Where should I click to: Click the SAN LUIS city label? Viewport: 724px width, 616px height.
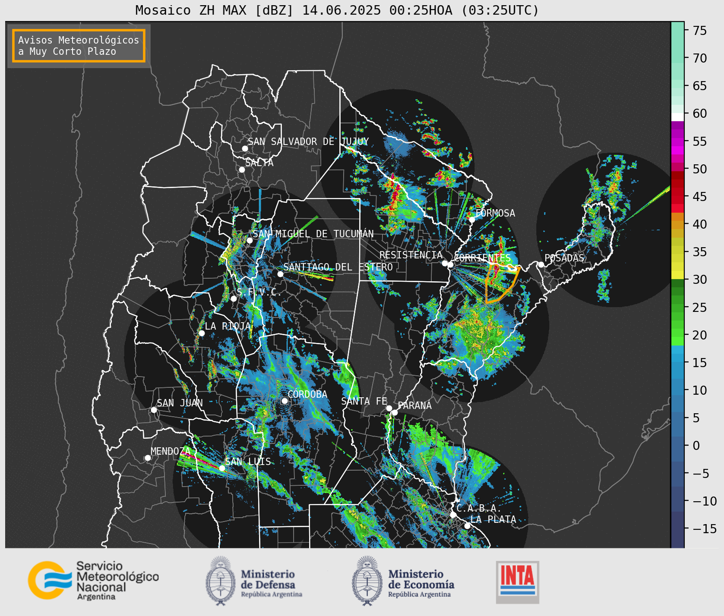(248, 462)
